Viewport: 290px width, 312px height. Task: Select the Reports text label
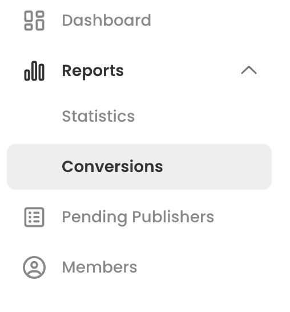[x=93, y=71]
